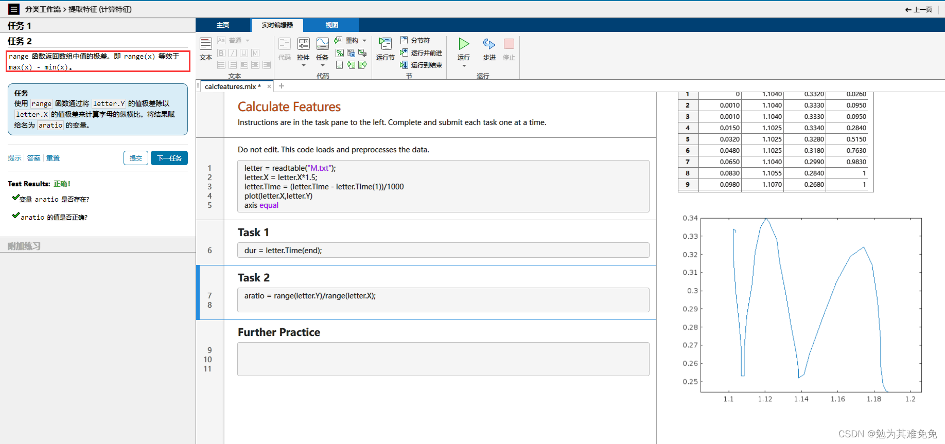Viewport: 945px width, 444px height.
Task: Click the 下一任务 next task button
Action: [x=169, y=158]
